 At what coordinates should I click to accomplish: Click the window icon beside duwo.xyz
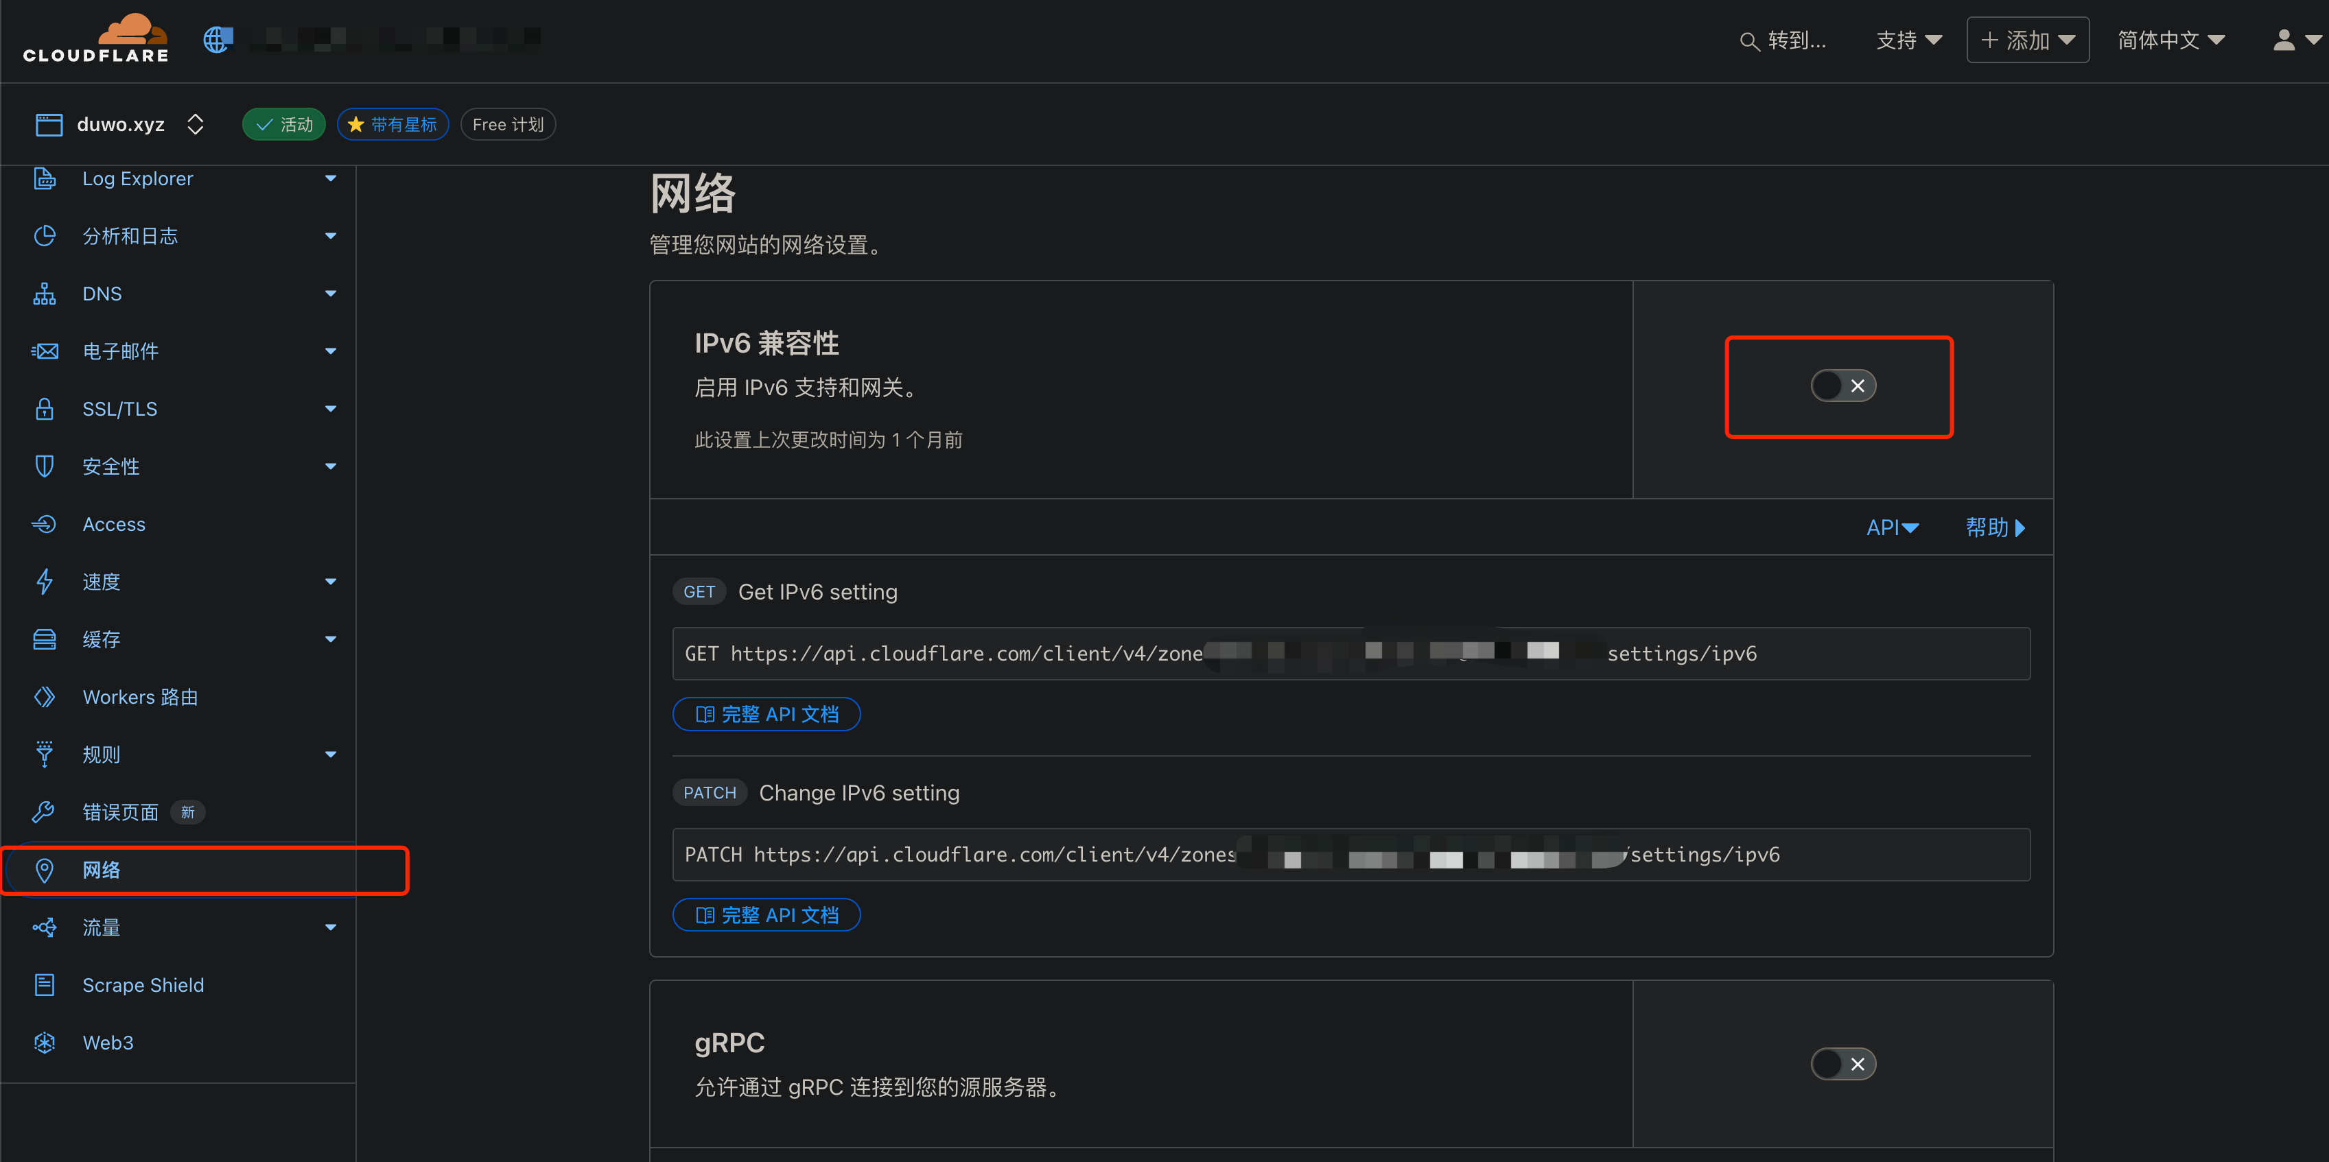coord(49,125)
